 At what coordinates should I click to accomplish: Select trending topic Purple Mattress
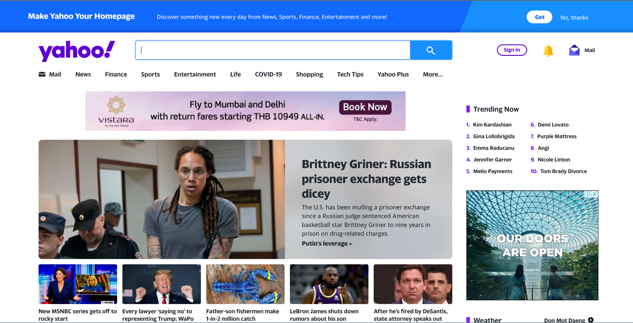pyautogui.click(x=557, y=136)
